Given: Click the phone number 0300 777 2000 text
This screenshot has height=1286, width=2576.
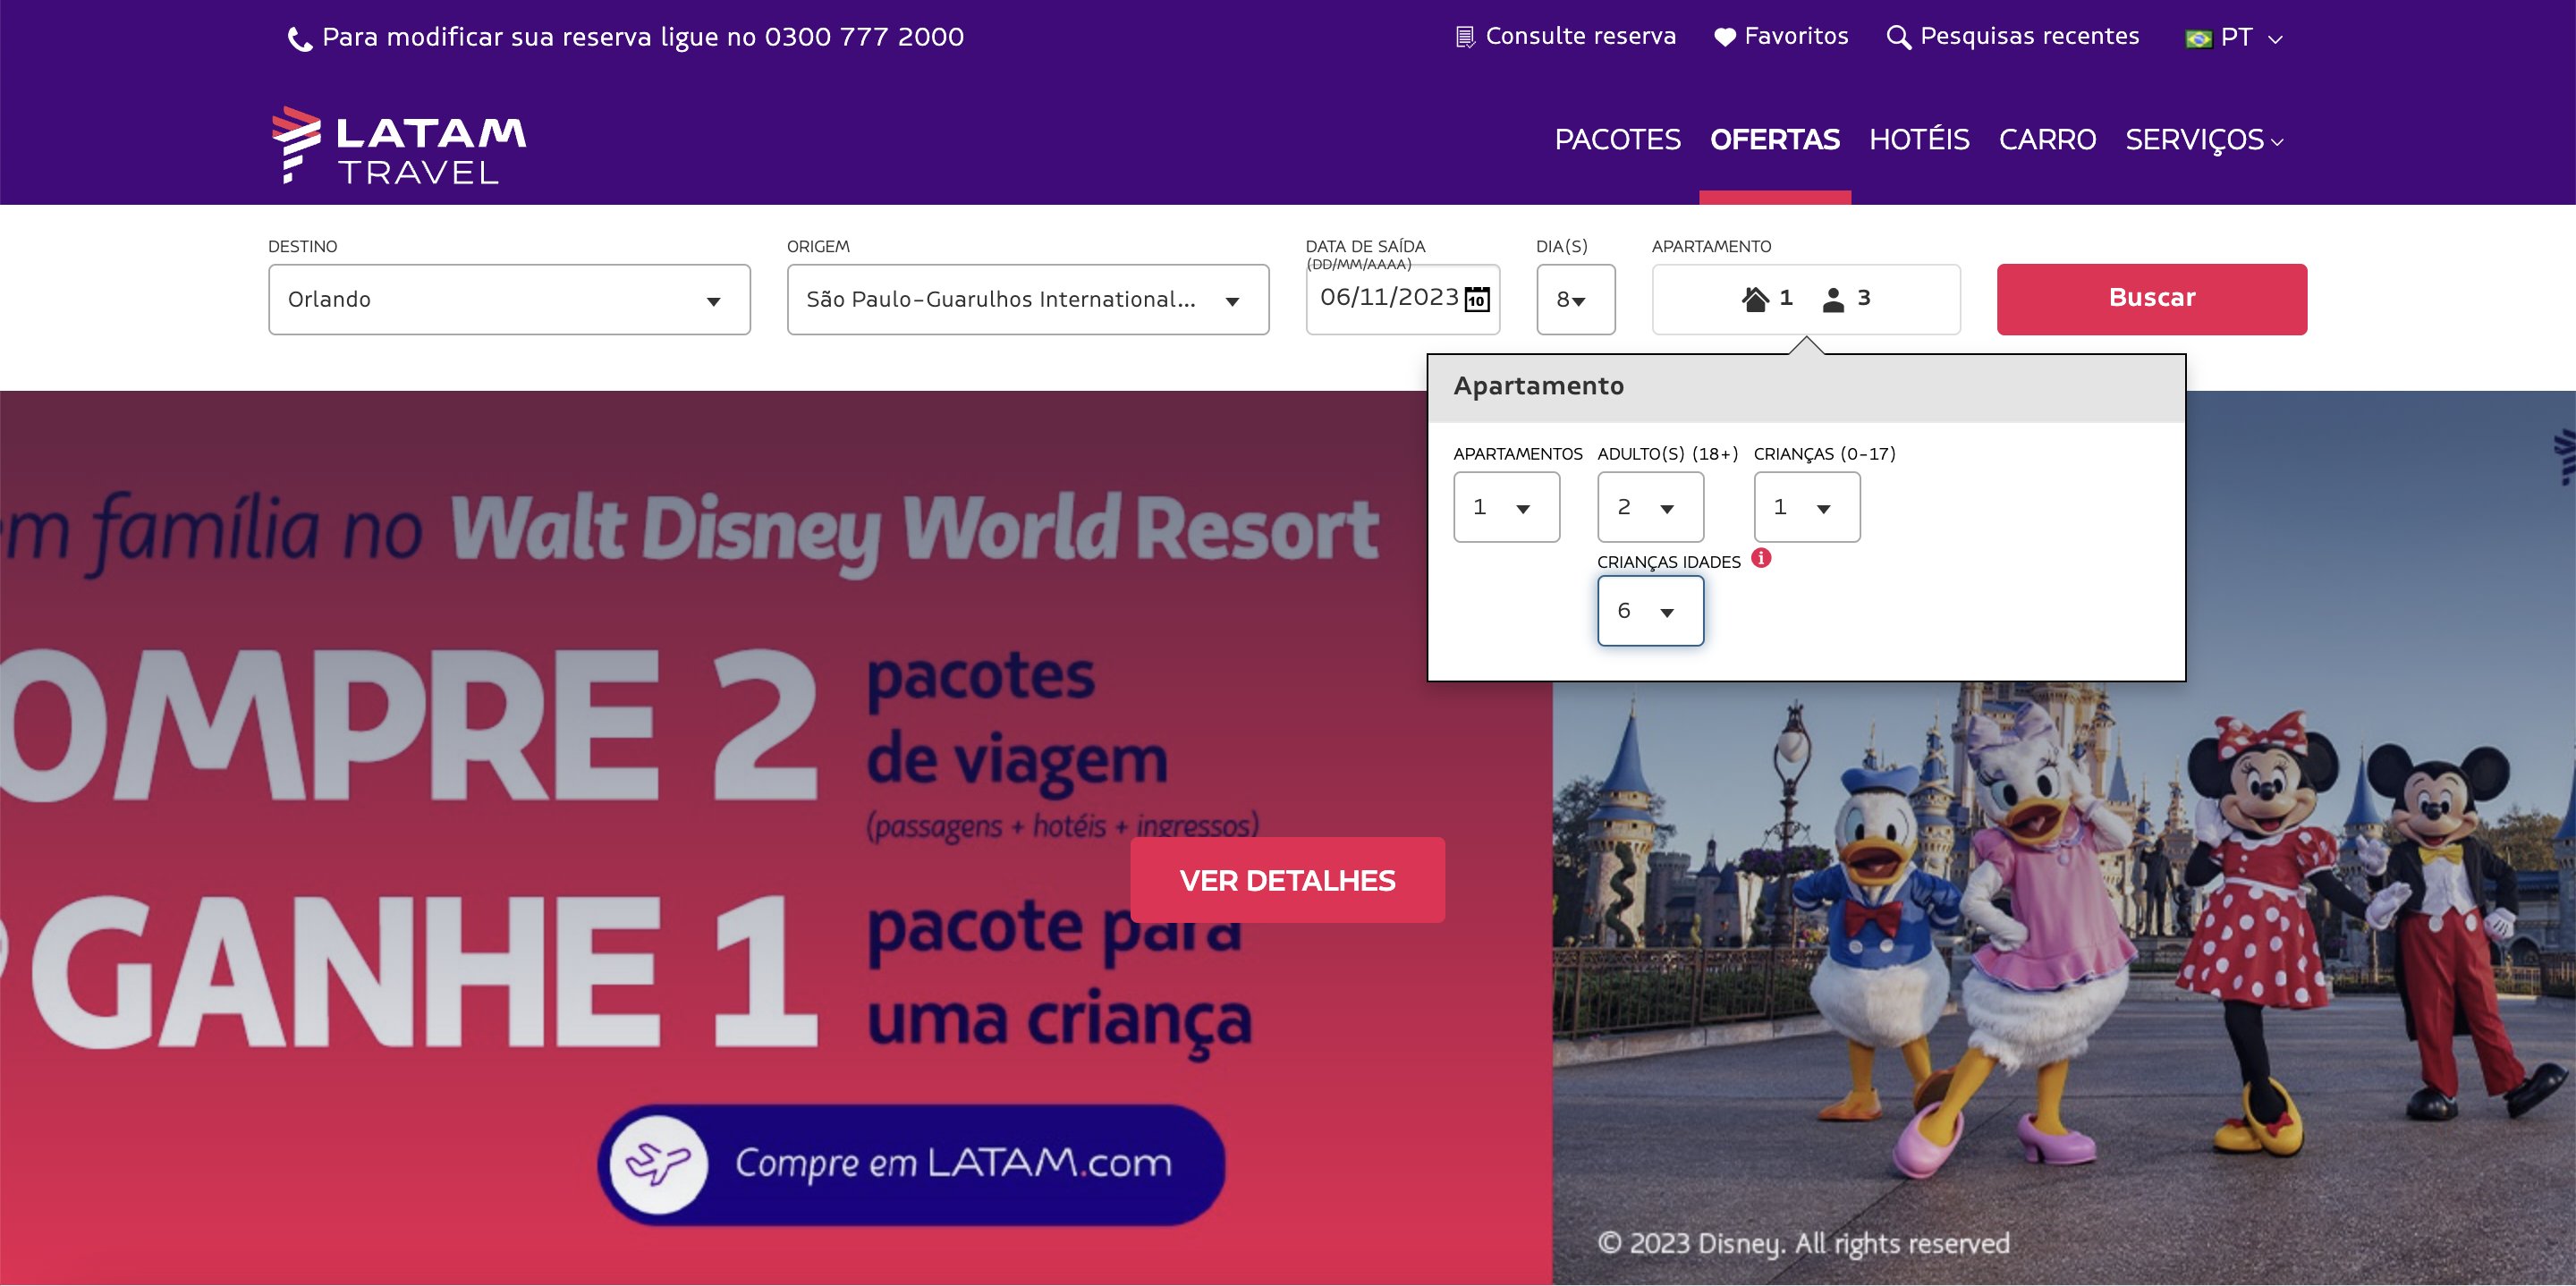Looking at the screenshot, I should coord(864,37).
